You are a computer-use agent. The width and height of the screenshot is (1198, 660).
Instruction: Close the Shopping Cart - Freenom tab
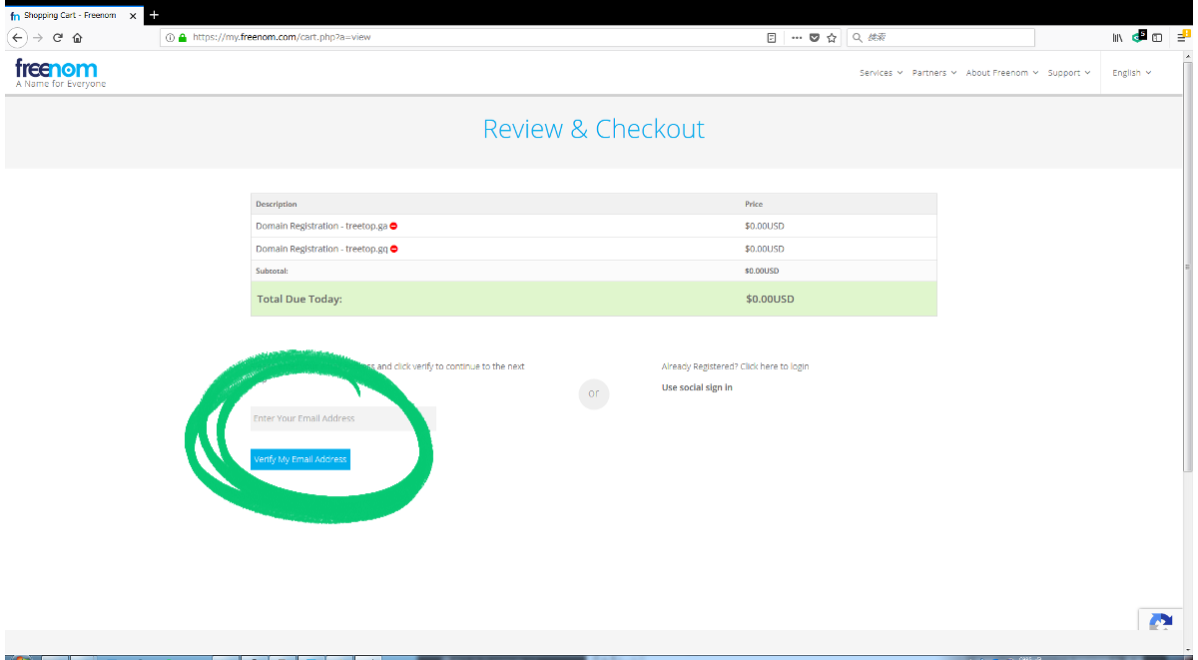133,16
